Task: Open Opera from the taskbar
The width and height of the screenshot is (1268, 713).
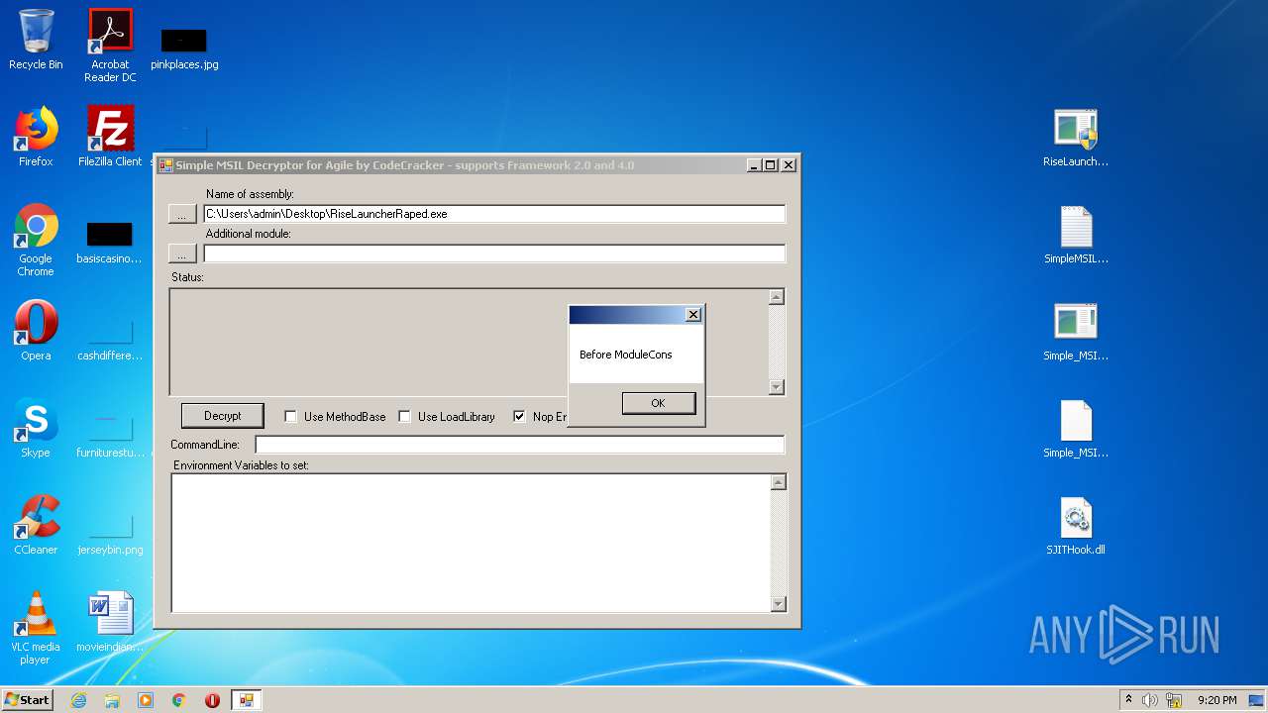Action: (x=212, y=700)
